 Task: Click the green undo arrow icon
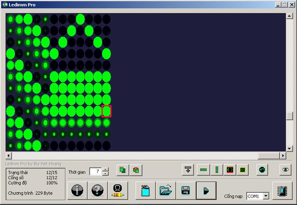tap(262, 170)
